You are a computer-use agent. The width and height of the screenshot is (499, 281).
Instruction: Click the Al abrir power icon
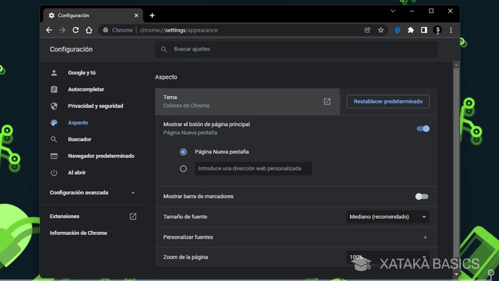[54, 173]
